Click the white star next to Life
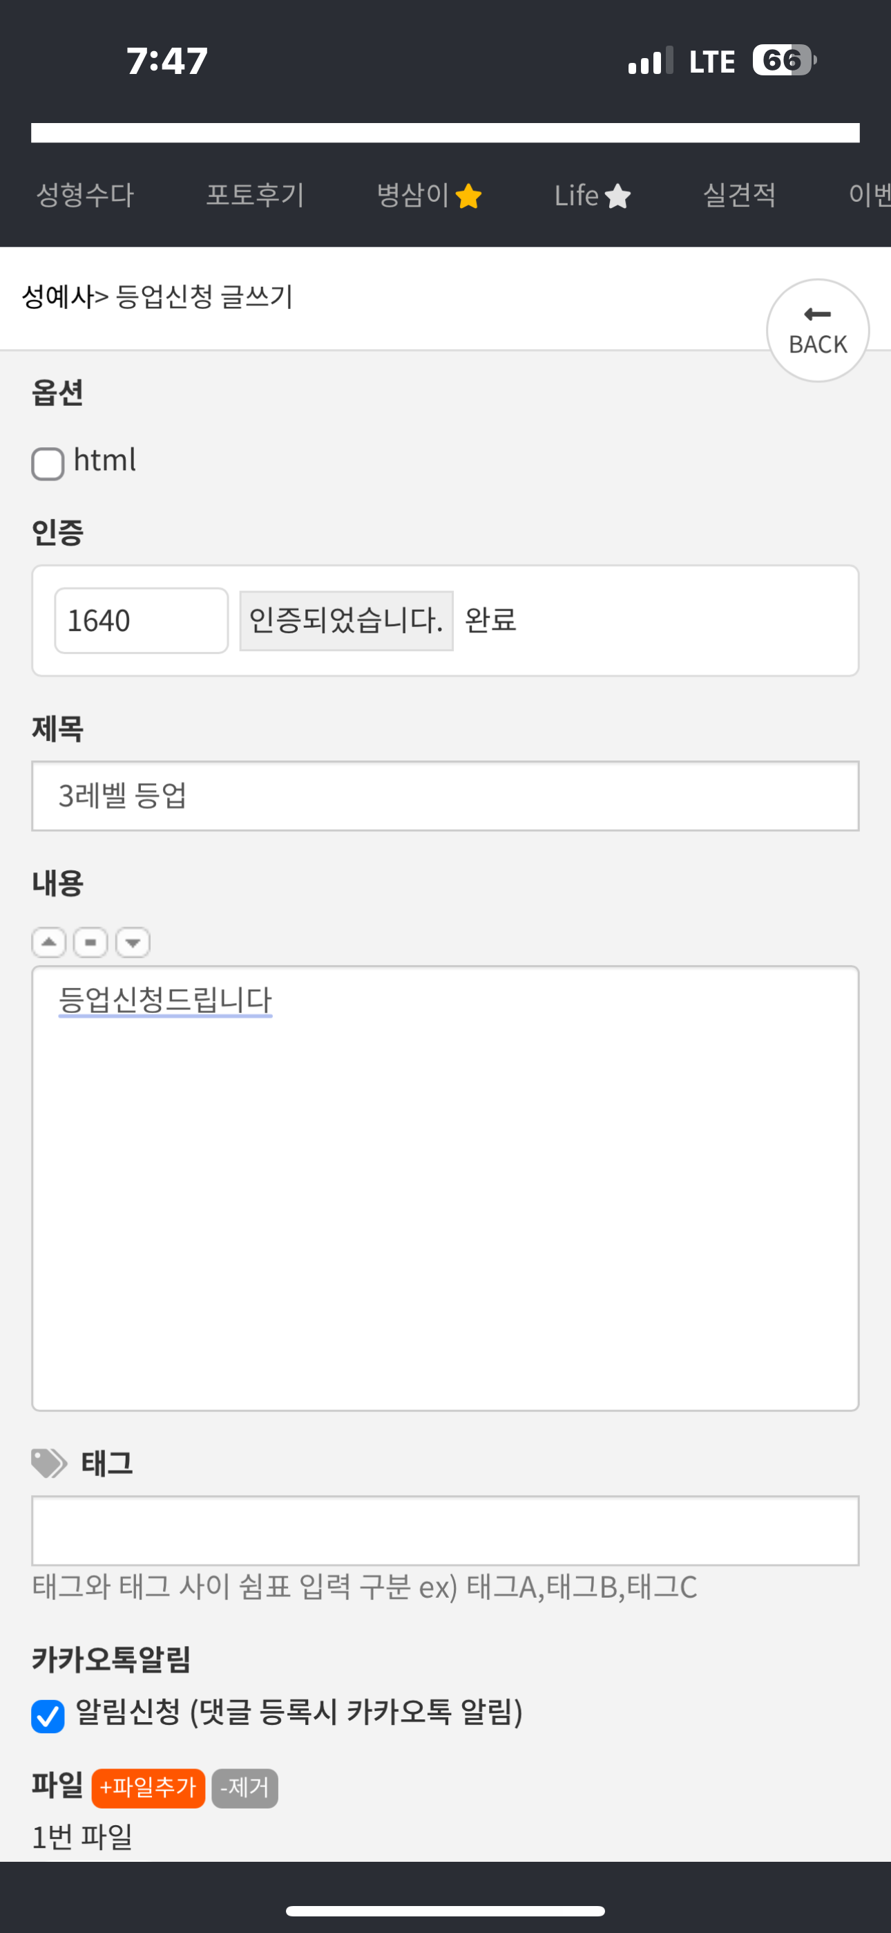 coord(618,196)
